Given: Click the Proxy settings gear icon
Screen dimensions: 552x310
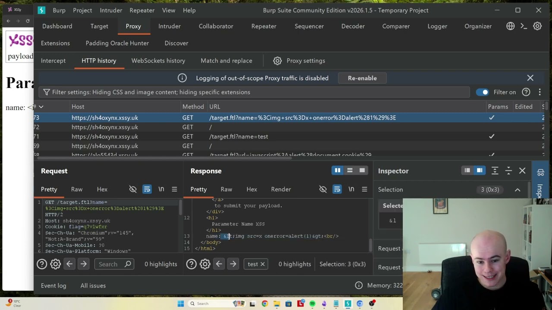Looking at the screenshot, I should point(277,61).
